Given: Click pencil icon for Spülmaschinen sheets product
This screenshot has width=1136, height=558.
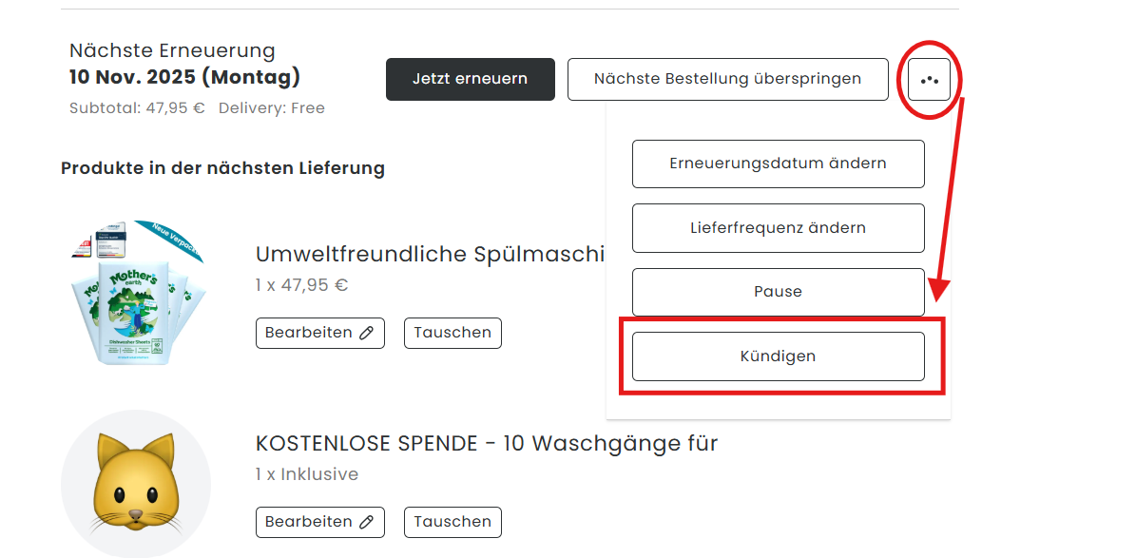Looking at the screenshot, I should [367, 334].
